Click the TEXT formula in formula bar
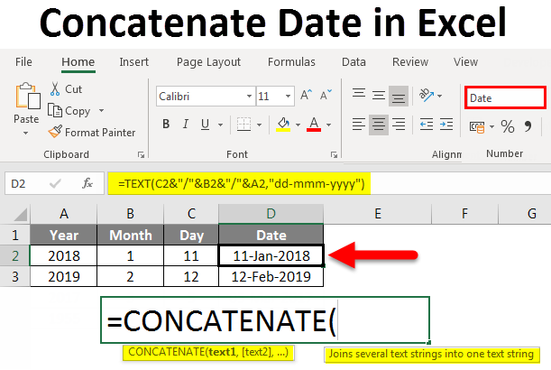The image size is (551, 370). (x=242, y=183)
